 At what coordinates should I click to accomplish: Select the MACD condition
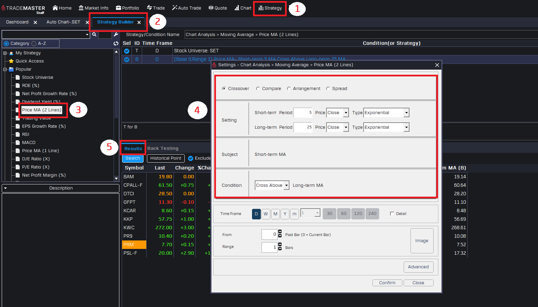[29, 143]
